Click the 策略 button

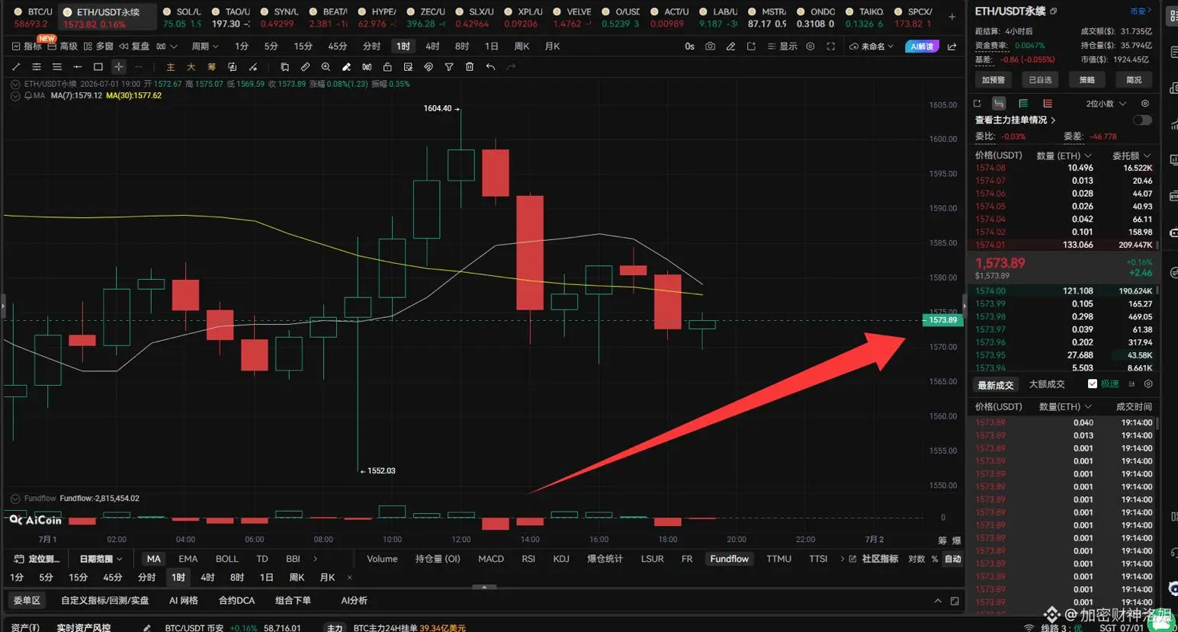(x=1087, y=79)
